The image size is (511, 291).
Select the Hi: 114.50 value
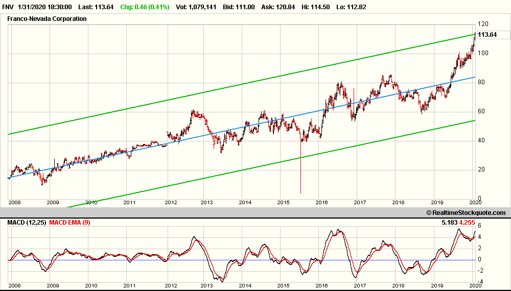pos(315,7)
